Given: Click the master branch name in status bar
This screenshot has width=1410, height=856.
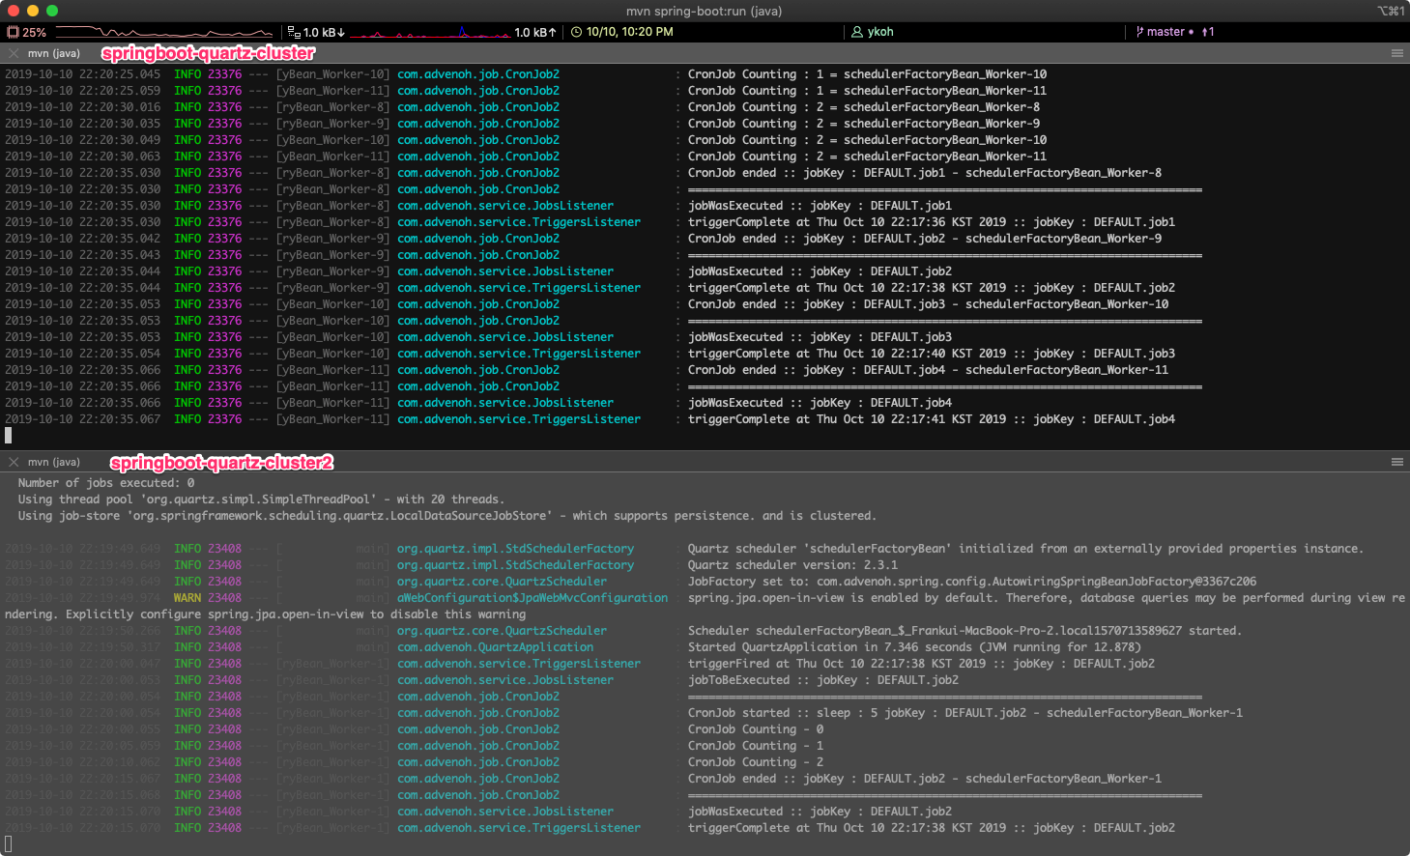Looking at the screenshot, I should pos(1165,32).
